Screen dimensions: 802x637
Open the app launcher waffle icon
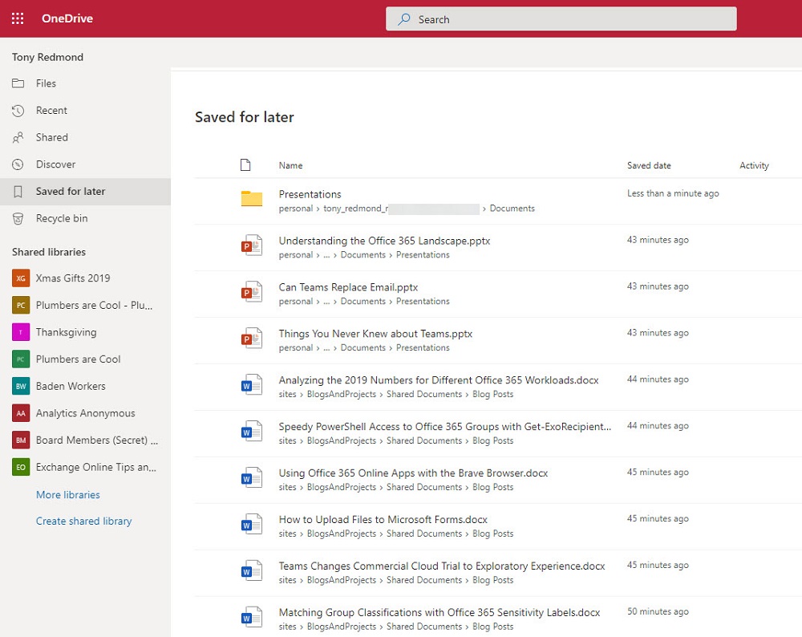point(18,18)
